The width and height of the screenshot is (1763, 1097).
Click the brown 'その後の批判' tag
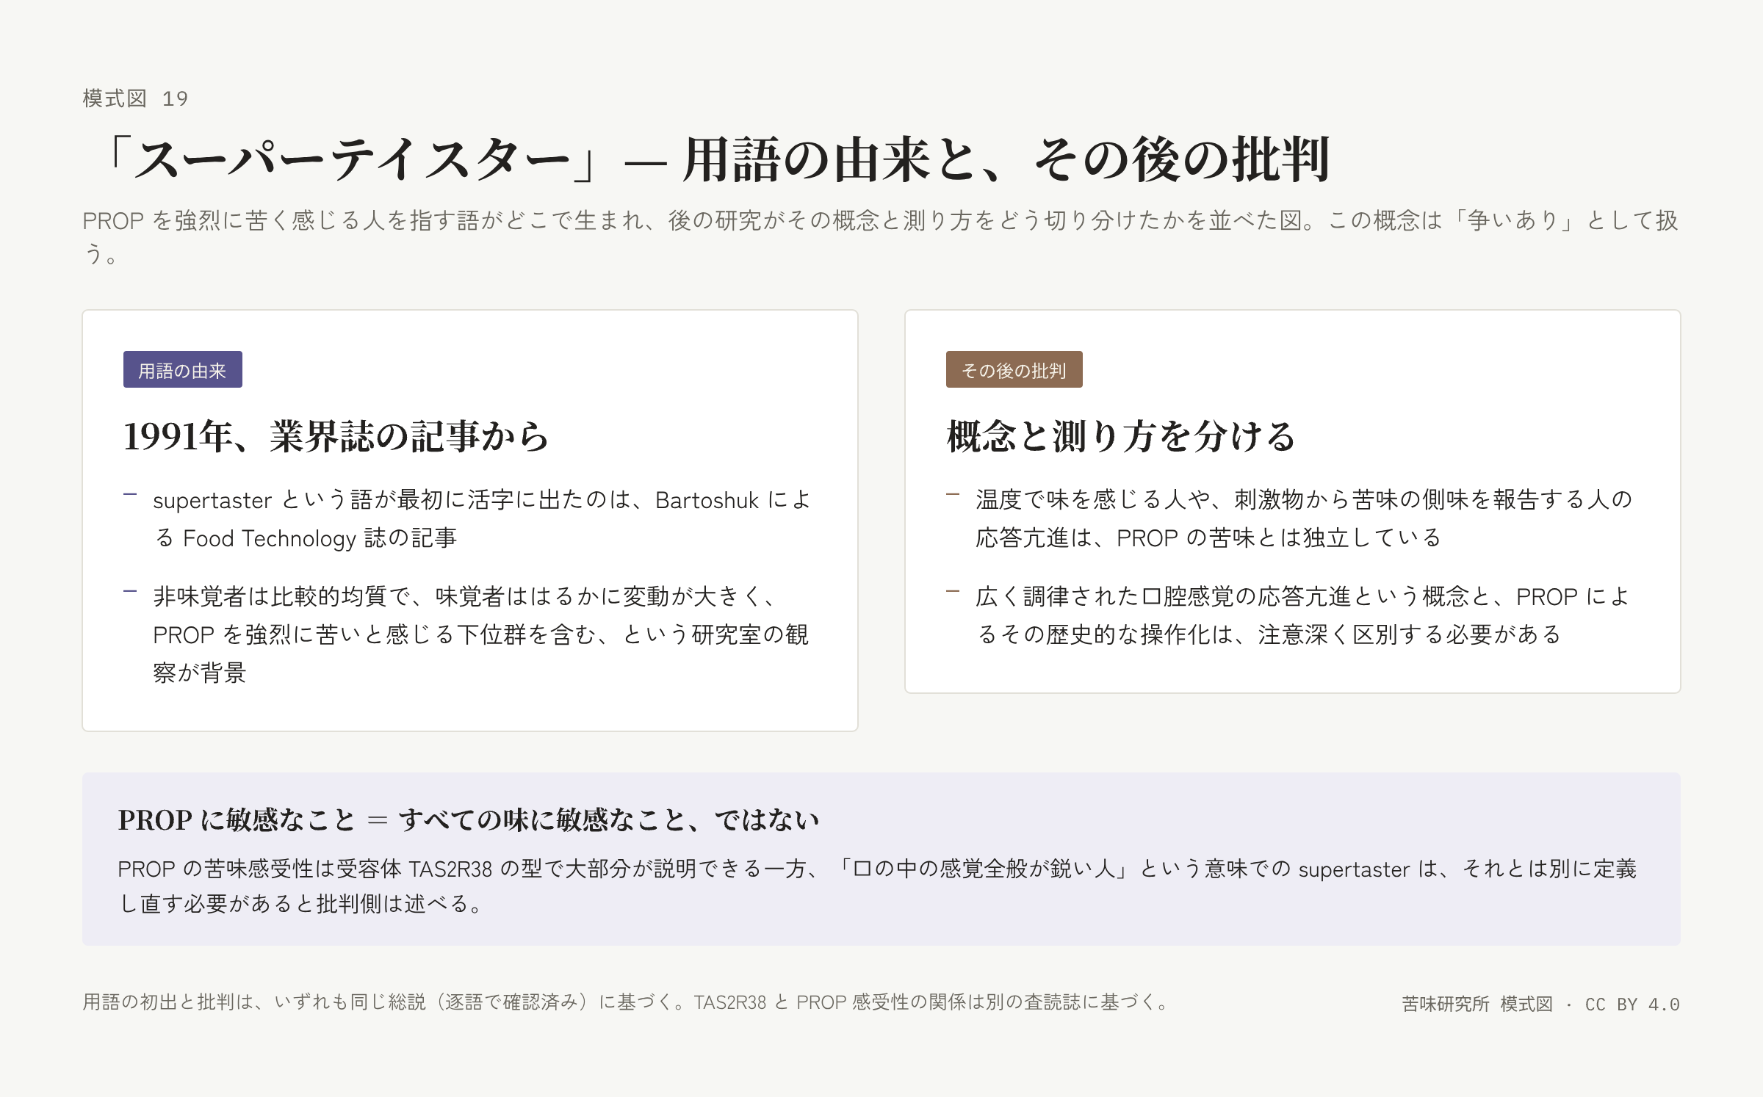pos(1014,370)
